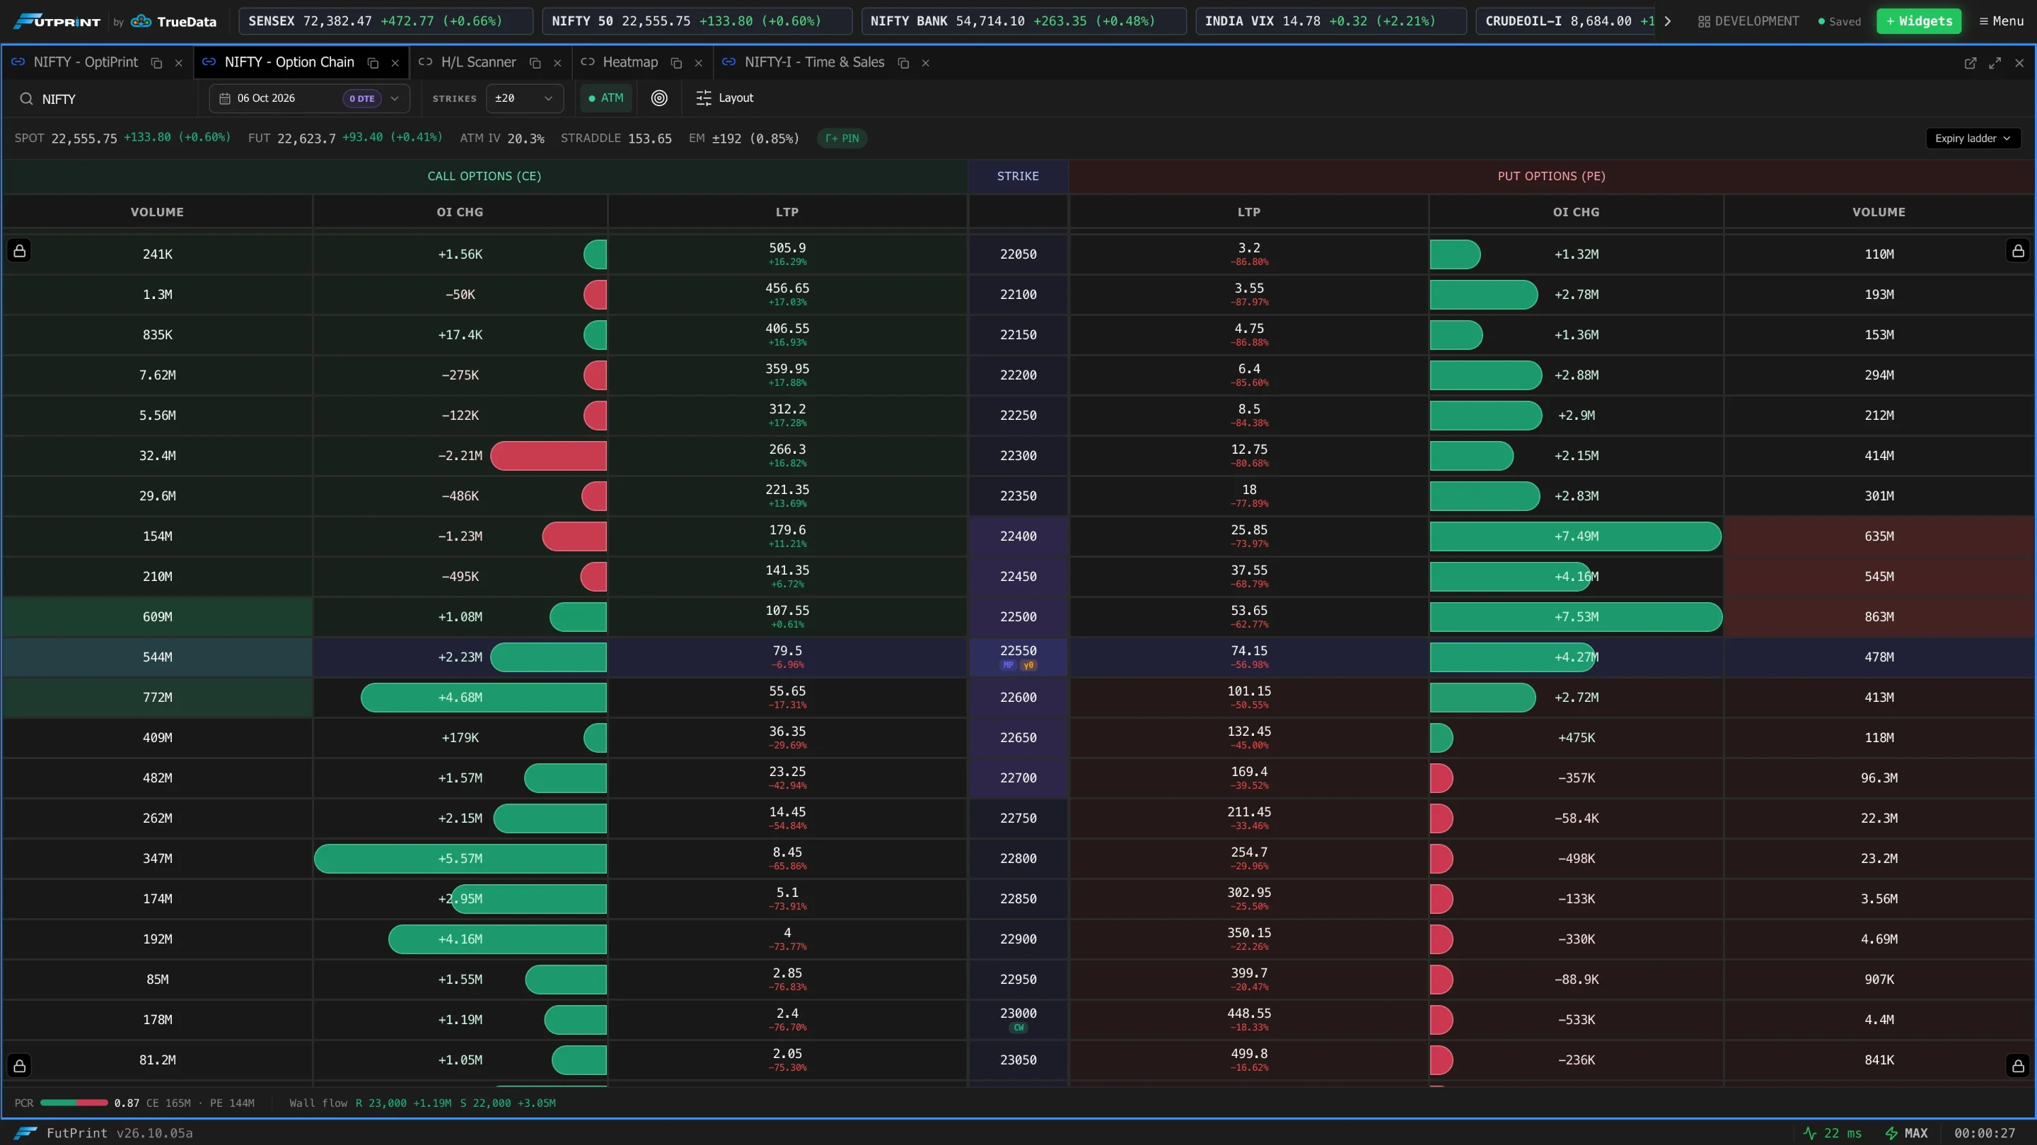Switch to the NIFTY - OptiPrint tab
The width and height of the screenshot is (2037, 1145).
pyautogui.click(x=86, y=62)
